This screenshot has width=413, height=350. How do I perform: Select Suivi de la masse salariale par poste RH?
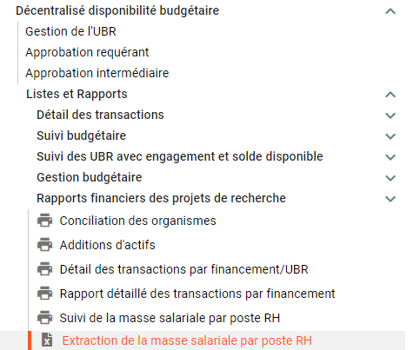tap(170, 318)
